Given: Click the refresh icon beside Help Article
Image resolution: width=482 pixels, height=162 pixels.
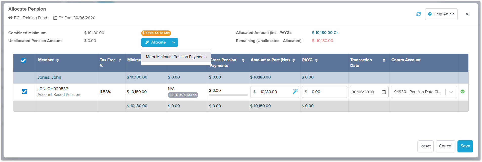Looking at the screenshot, I should click(418, 14).
